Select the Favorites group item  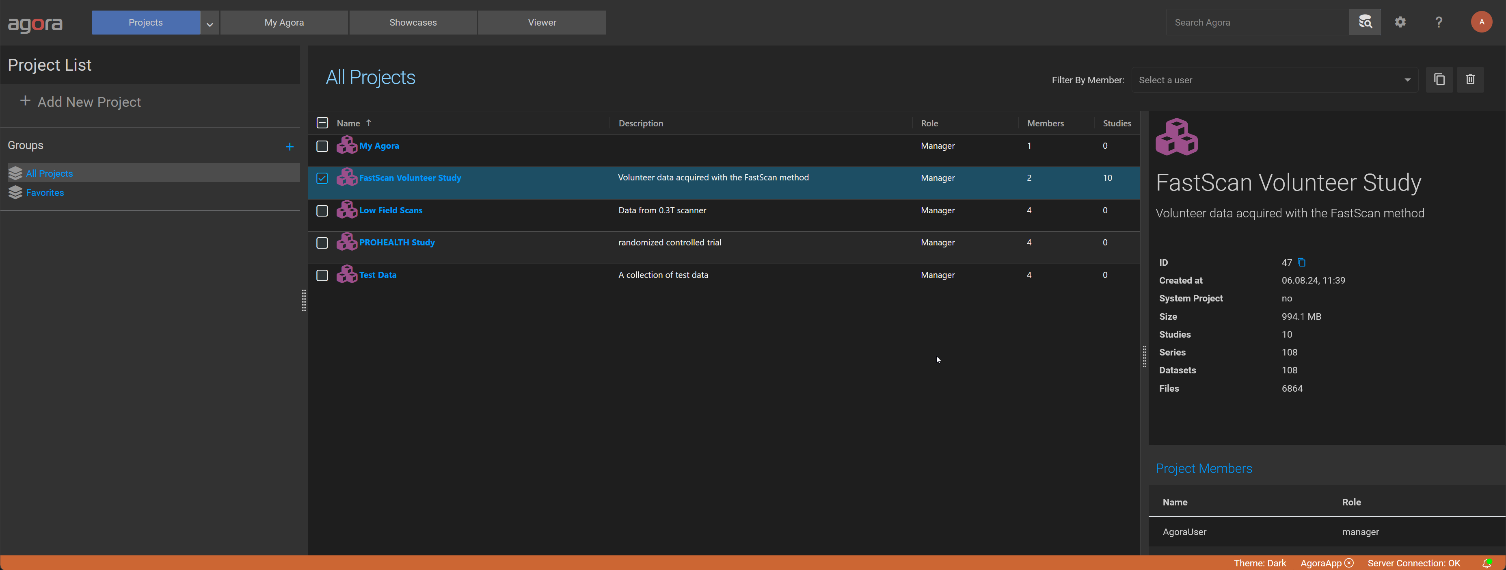pyautogui.click(x=44, y=192)
